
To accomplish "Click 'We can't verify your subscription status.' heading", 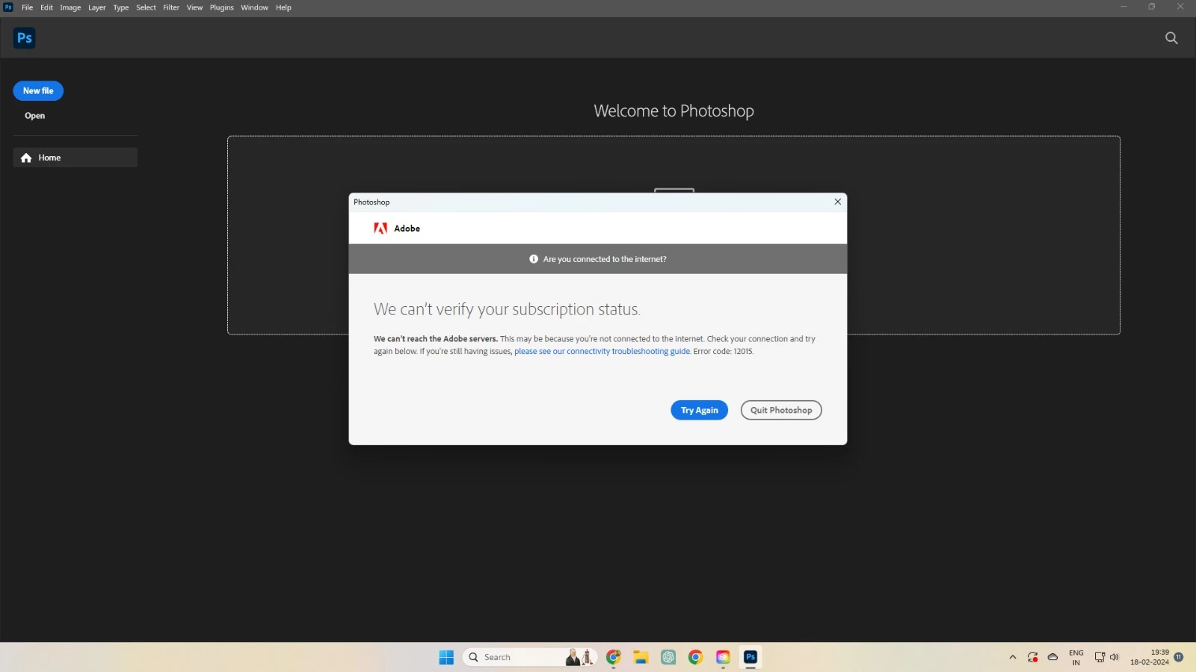I will pyautogui.click(x=507, y=309).
